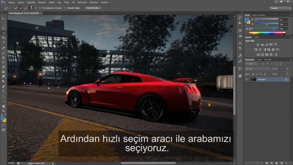Choose Add to selection mode
The width and height of the screenshot is (293, 165).
[21, 8]
